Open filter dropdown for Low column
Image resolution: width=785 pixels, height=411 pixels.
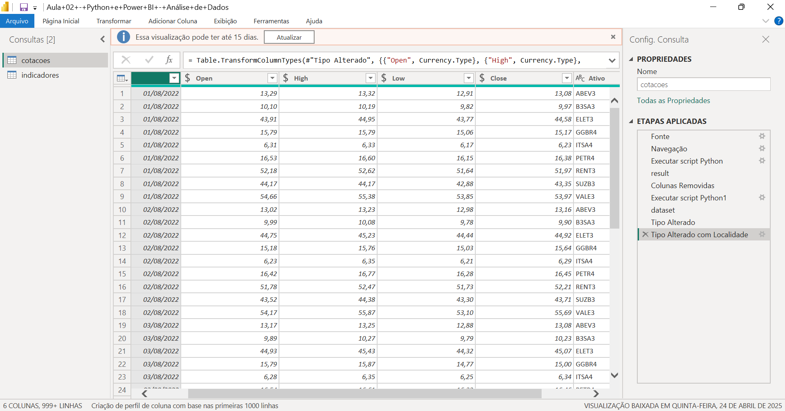tap(469, 78)
